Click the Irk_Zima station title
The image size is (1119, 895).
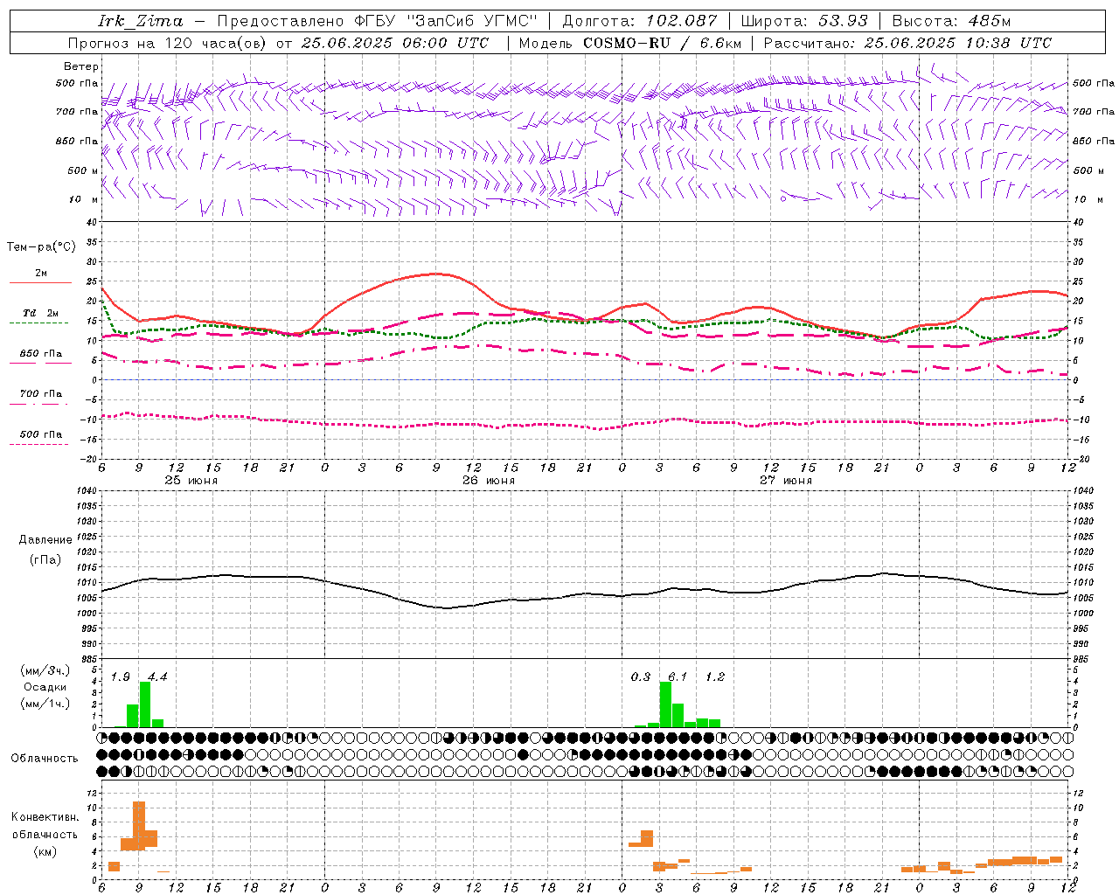tap(141, 21)
